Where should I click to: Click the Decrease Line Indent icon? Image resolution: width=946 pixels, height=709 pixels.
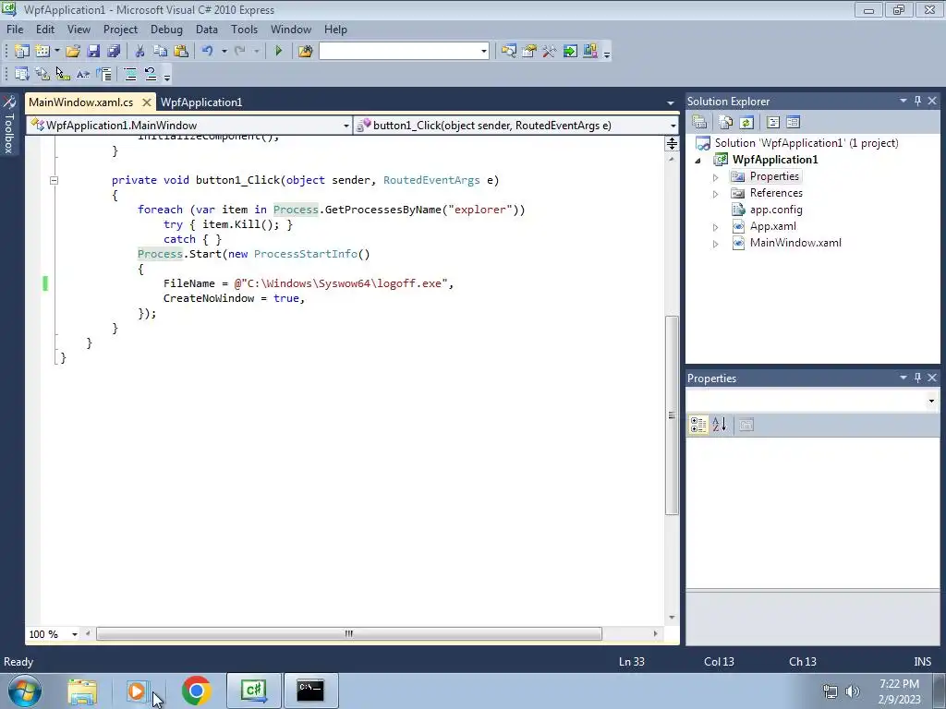coord(104,74)
